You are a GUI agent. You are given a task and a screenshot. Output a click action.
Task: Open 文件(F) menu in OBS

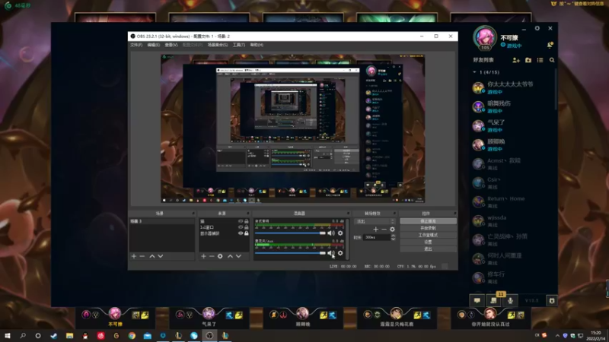point(136,45)
